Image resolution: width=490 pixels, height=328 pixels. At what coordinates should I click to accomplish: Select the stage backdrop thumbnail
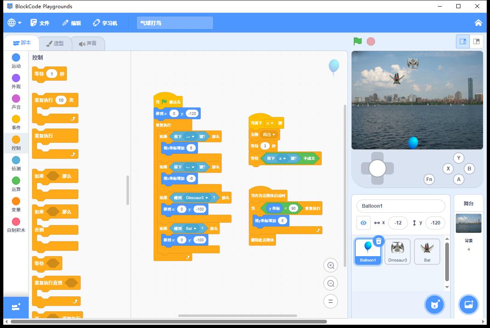coord(469,223)
